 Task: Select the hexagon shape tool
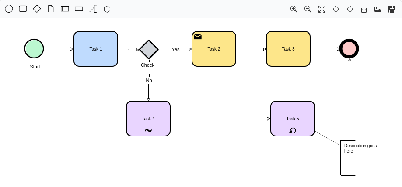click(x=107, y=9)
